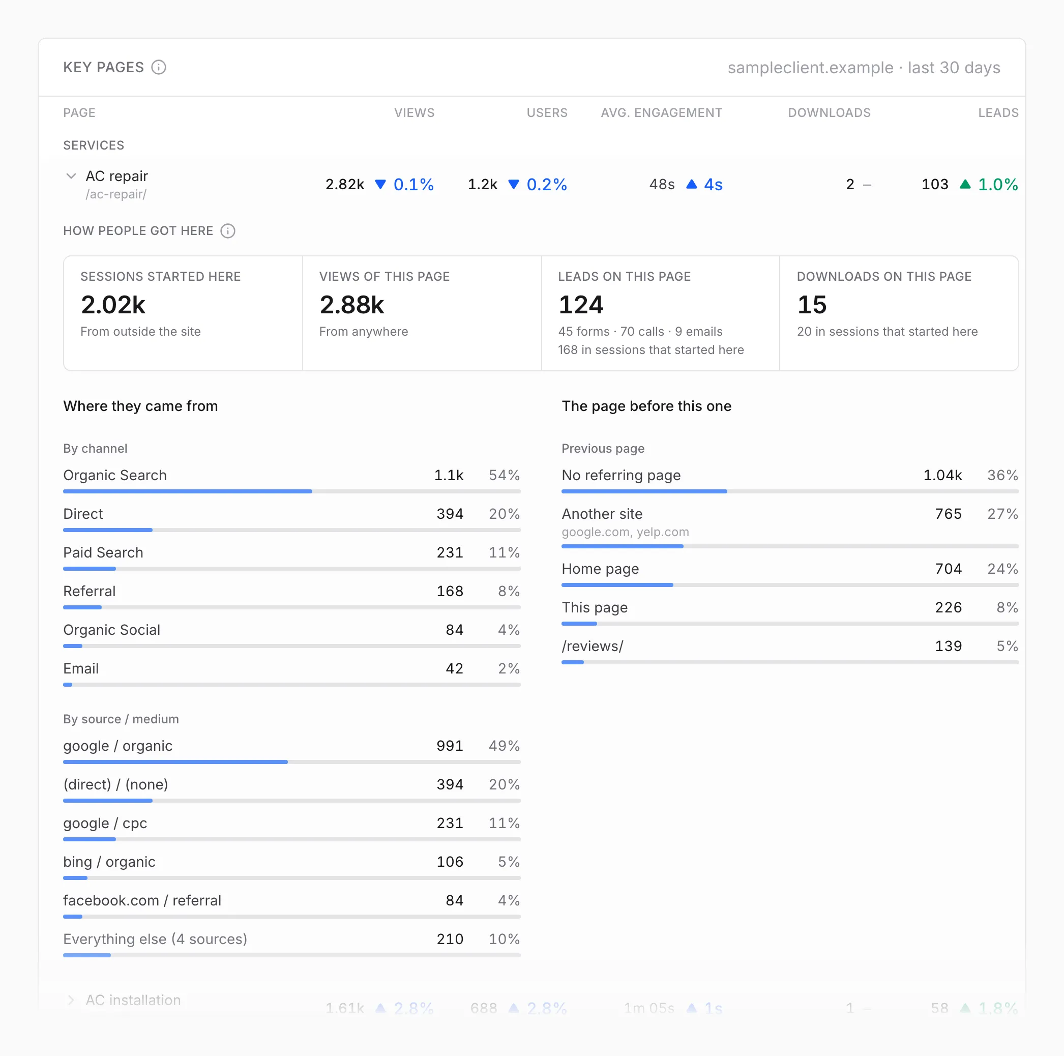Click the Another site previous page row

point(790,526)
